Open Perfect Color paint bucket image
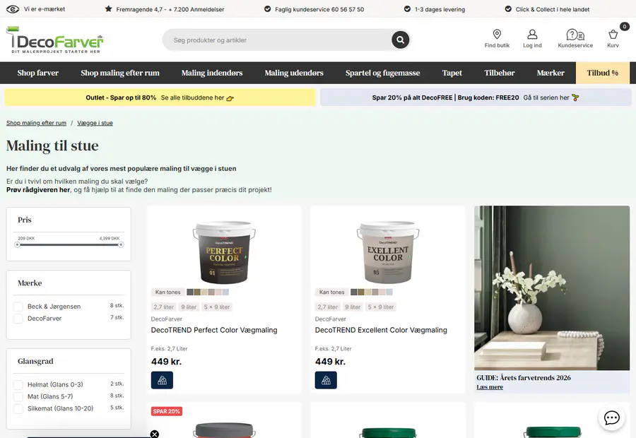The width and height of the screenshot is (636, 438). [x=224, y=251]
